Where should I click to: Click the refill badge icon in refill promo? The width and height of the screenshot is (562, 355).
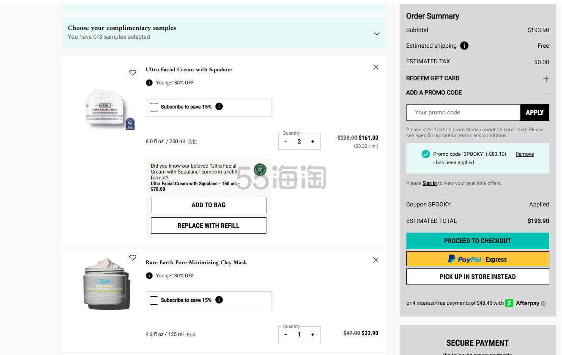(x=260, y=170)
